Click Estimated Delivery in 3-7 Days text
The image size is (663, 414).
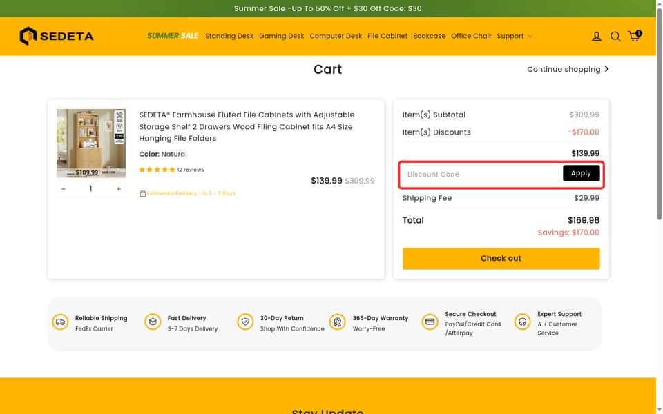click(x=191, y=193)
